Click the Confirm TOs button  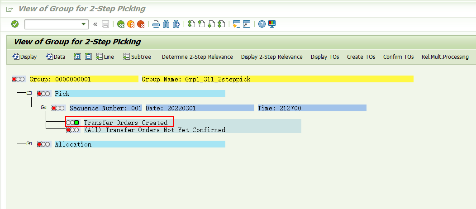(x=398, y=57)
